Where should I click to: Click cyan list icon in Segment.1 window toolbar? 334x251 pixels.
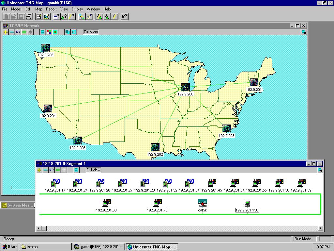[x=76, y=170]
